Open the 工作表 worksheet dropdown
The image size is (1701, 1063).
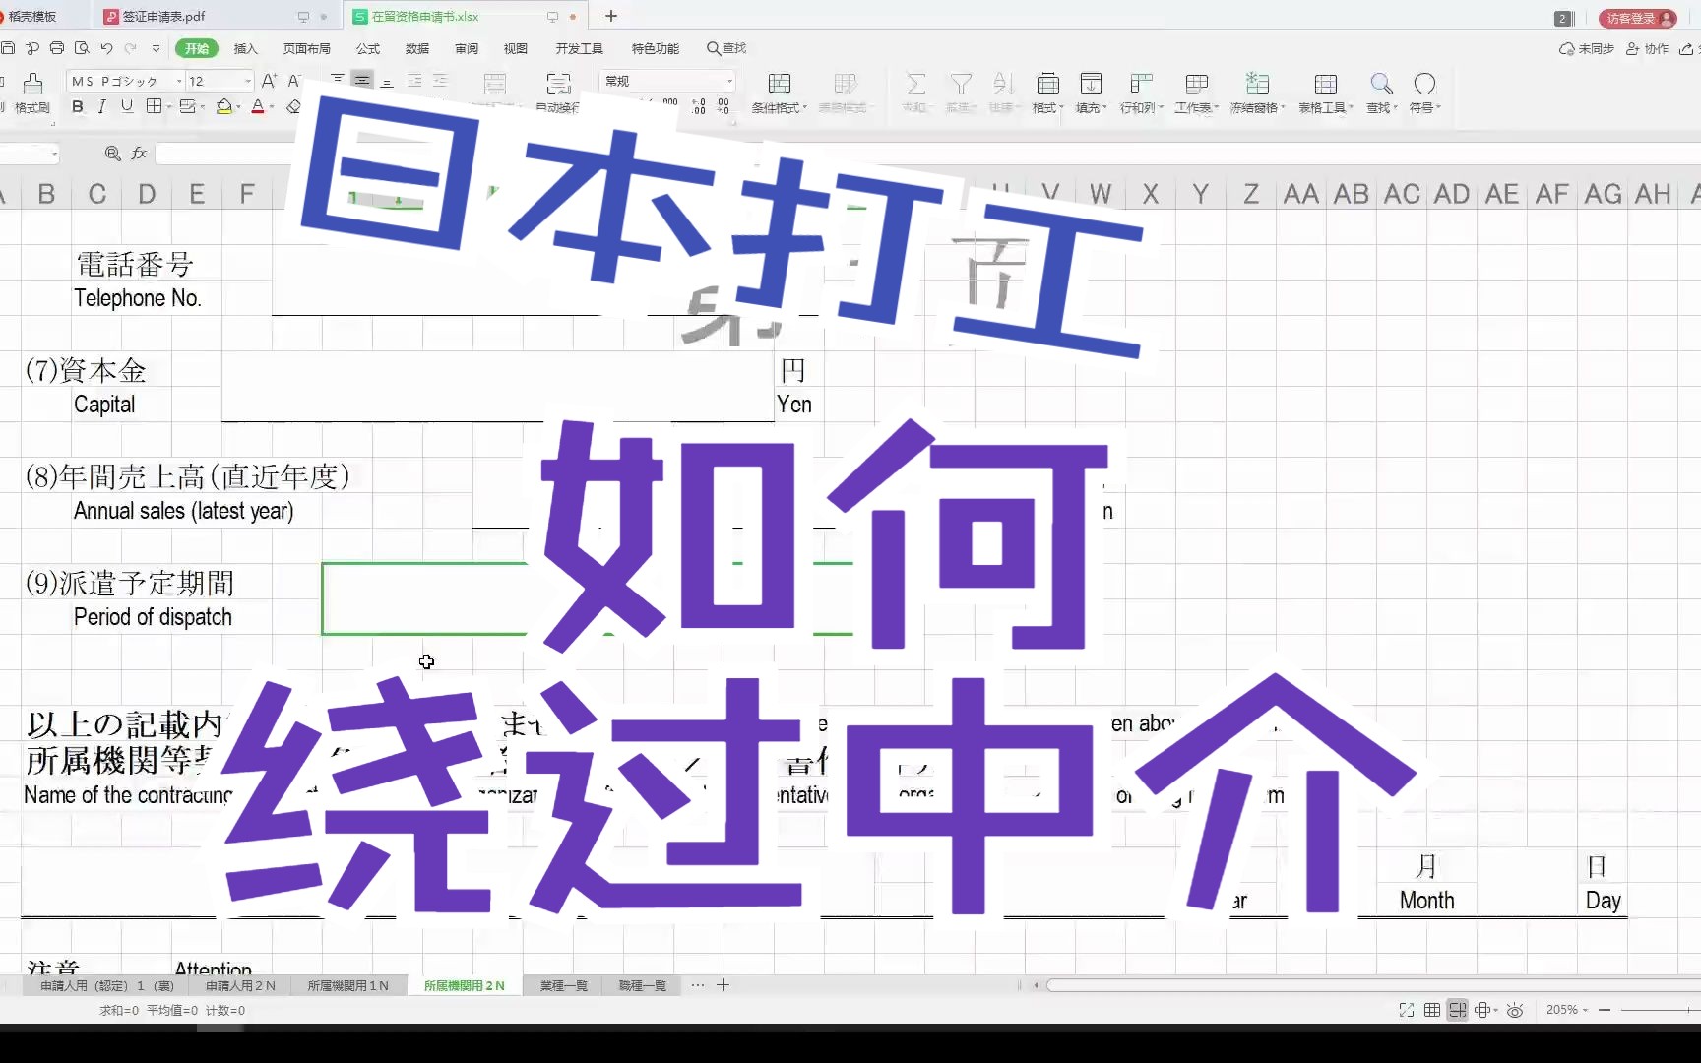[x=1196, y=94]
